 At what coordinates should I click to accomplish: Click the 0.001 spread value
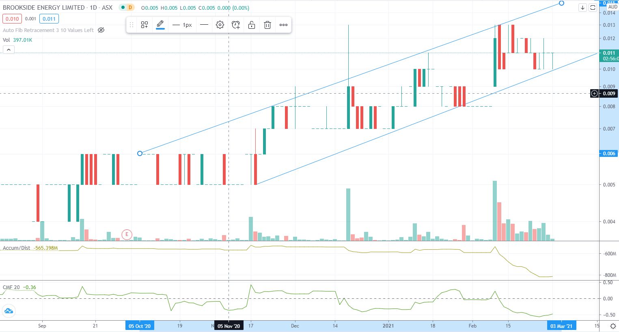click(x=30, y=19)
